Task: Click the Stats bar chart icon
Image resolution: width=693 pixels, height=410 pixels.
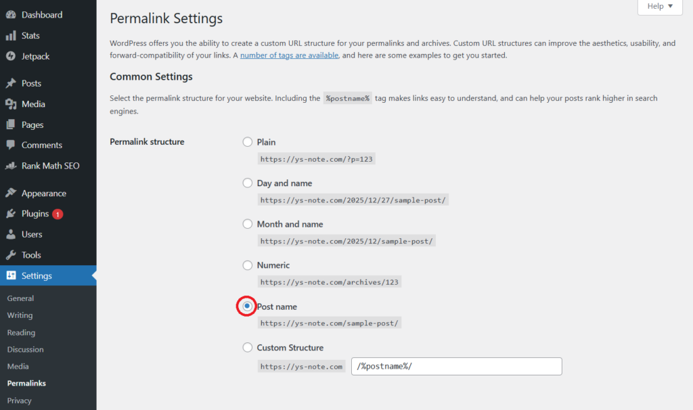Action: (x=11, y=36)
